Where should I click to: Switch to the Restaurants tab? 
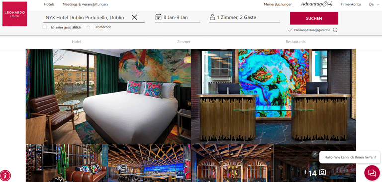click(296, 42)
